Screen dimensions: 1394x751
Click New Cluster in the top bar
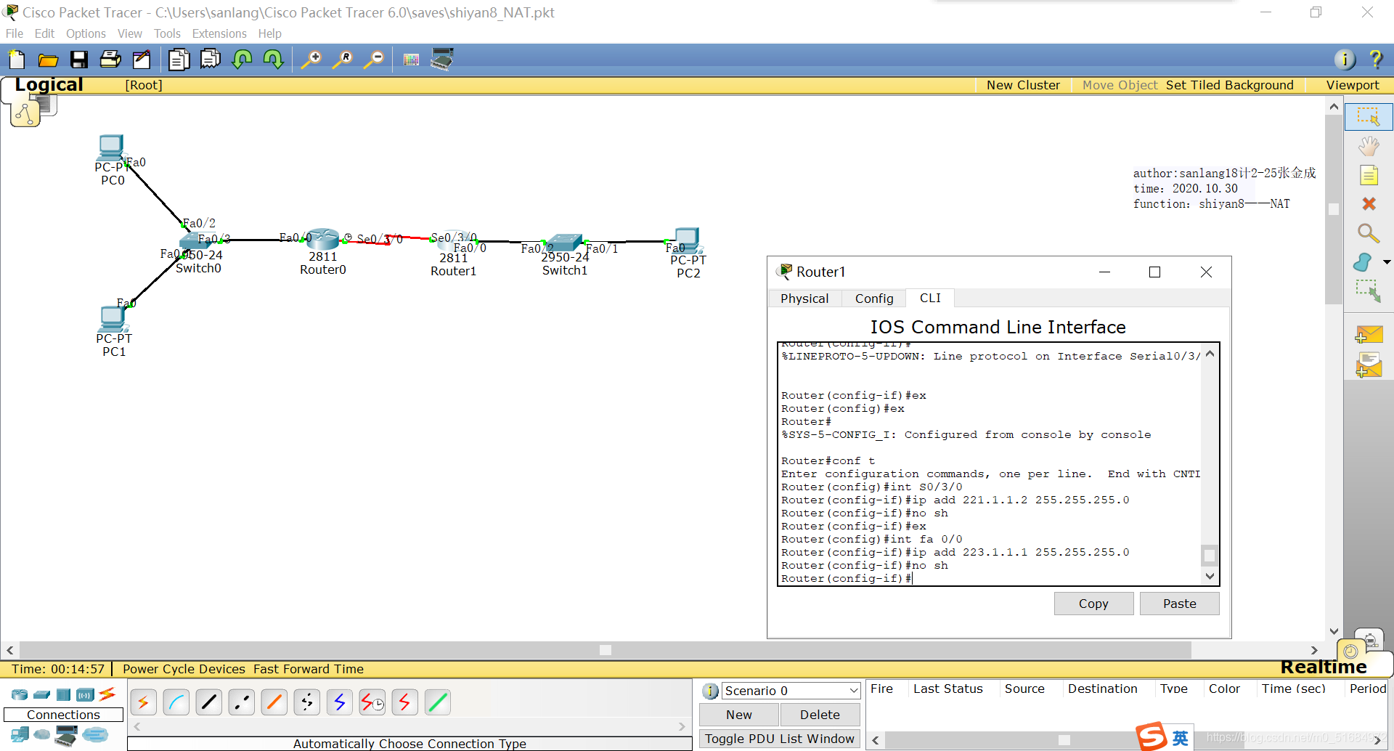[1023, 85]
